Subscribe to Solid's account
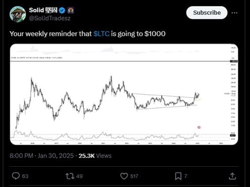This screenshot has width=250, height=187. click(207, 13)
